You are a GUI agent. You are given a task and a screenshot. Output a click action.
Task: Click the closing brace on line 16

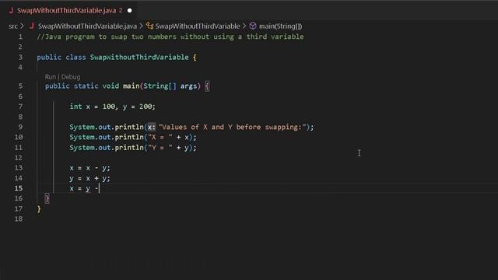(47, 199)
